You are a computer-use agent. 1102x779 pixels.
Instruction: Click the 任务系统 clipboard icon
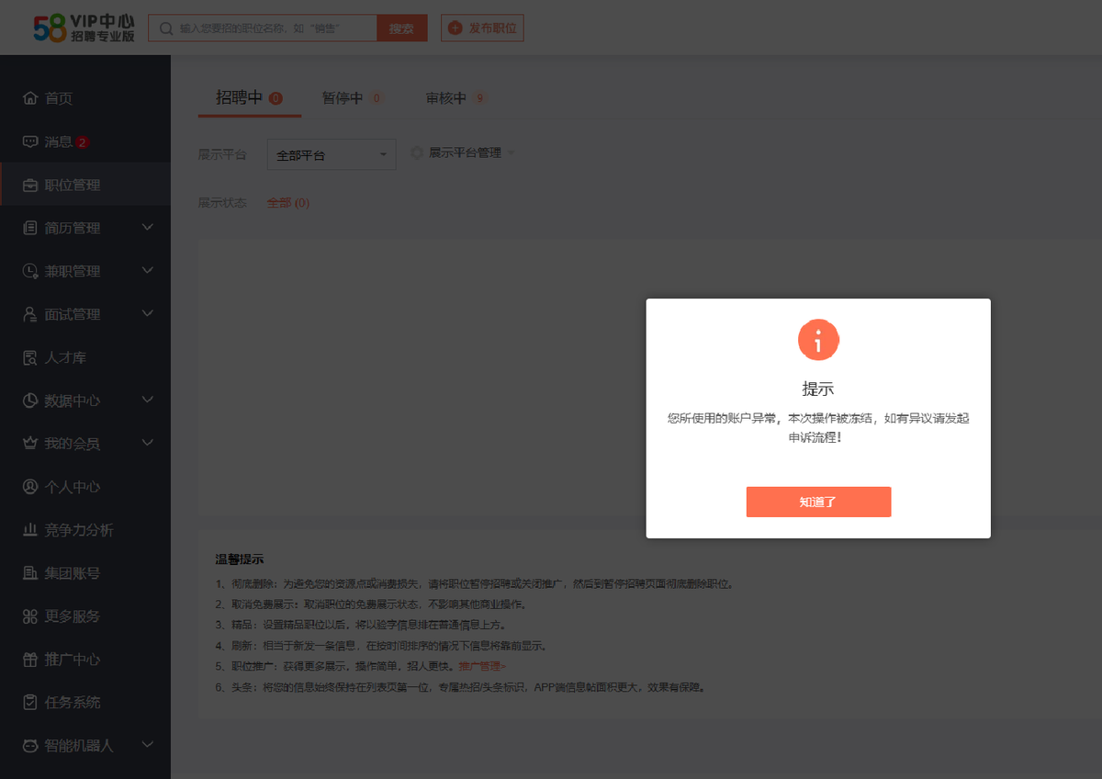[30, 703]
